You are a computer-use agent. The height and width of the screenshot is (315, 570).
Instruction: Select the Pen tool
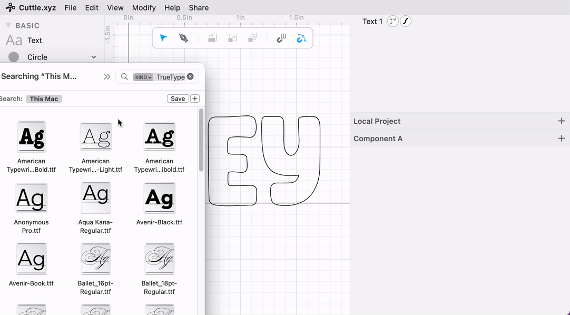(x=183, y=38)
